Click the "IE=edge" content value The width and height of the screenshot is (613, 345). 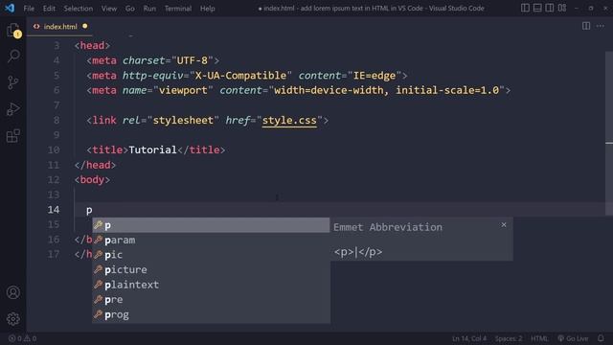(375, 76)
